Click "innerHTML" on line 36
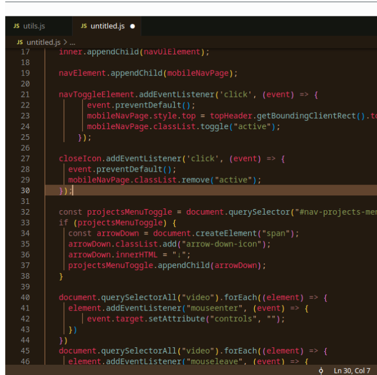 click(x=136, y=255)
